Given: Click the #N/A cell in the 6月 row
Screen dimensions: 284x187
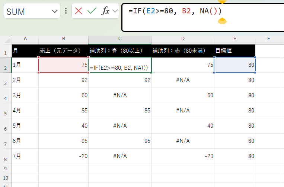Looking at the screenshot, I should 183,141.
